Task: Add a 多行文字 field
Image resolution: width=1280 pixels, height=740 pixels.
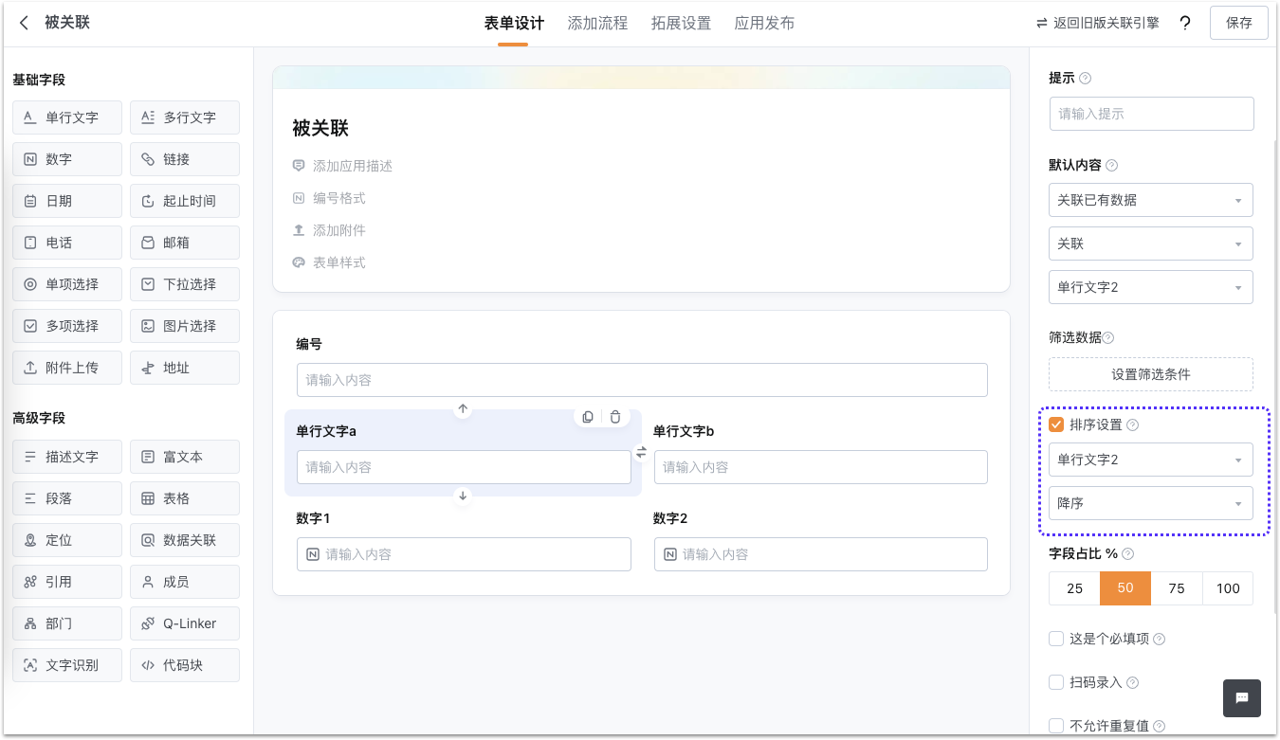Action: [x=185, y=117]
